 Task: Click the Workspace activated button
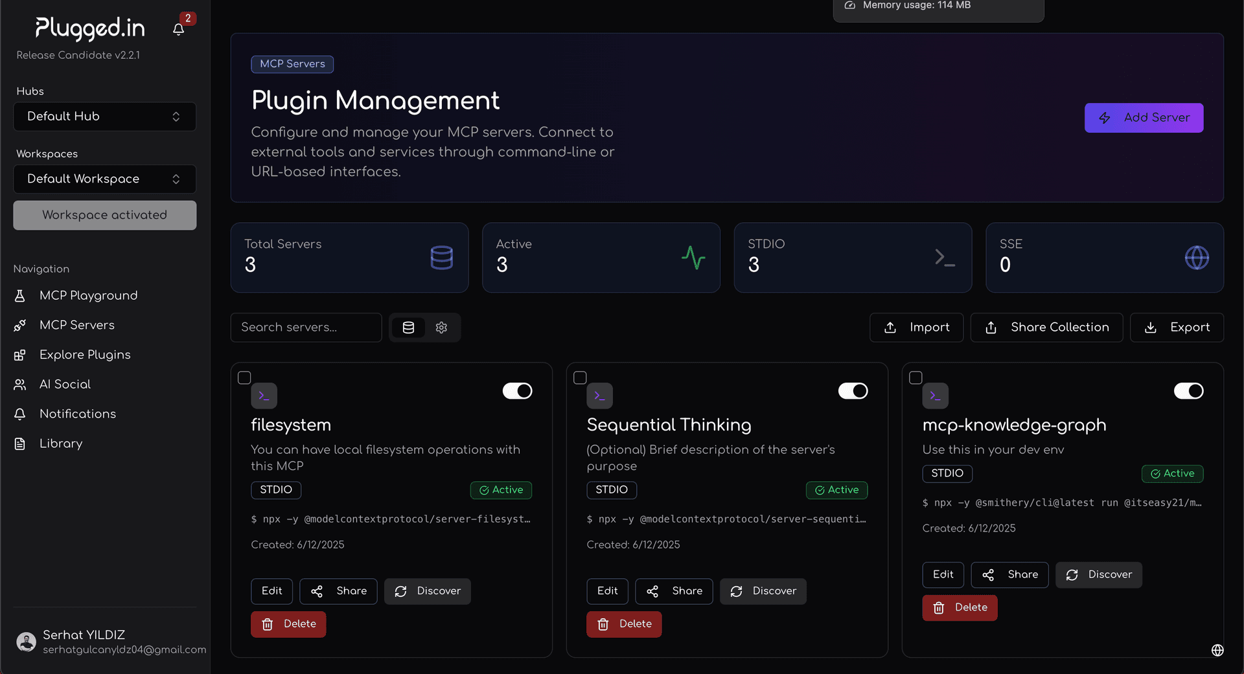click(104, 215)
